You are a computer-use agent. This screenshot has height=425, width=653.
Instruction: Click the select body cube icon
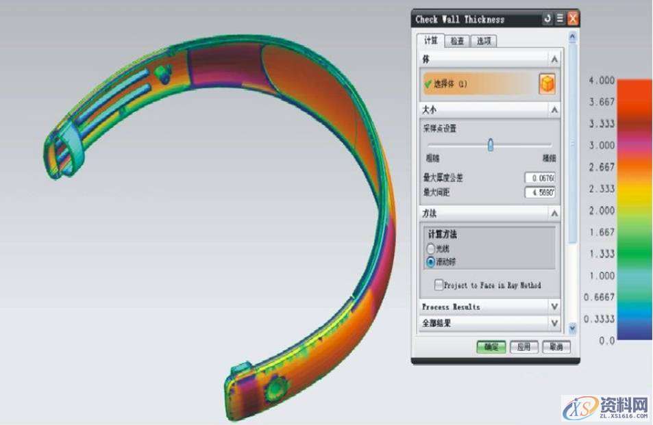[x=547, y=84]
